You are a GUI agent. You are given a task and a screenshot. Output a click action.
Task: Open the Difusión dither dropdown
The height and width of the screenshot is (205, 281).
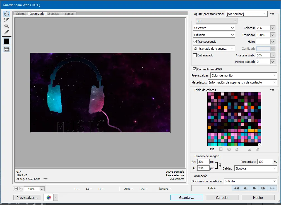(x=214, y=35)
